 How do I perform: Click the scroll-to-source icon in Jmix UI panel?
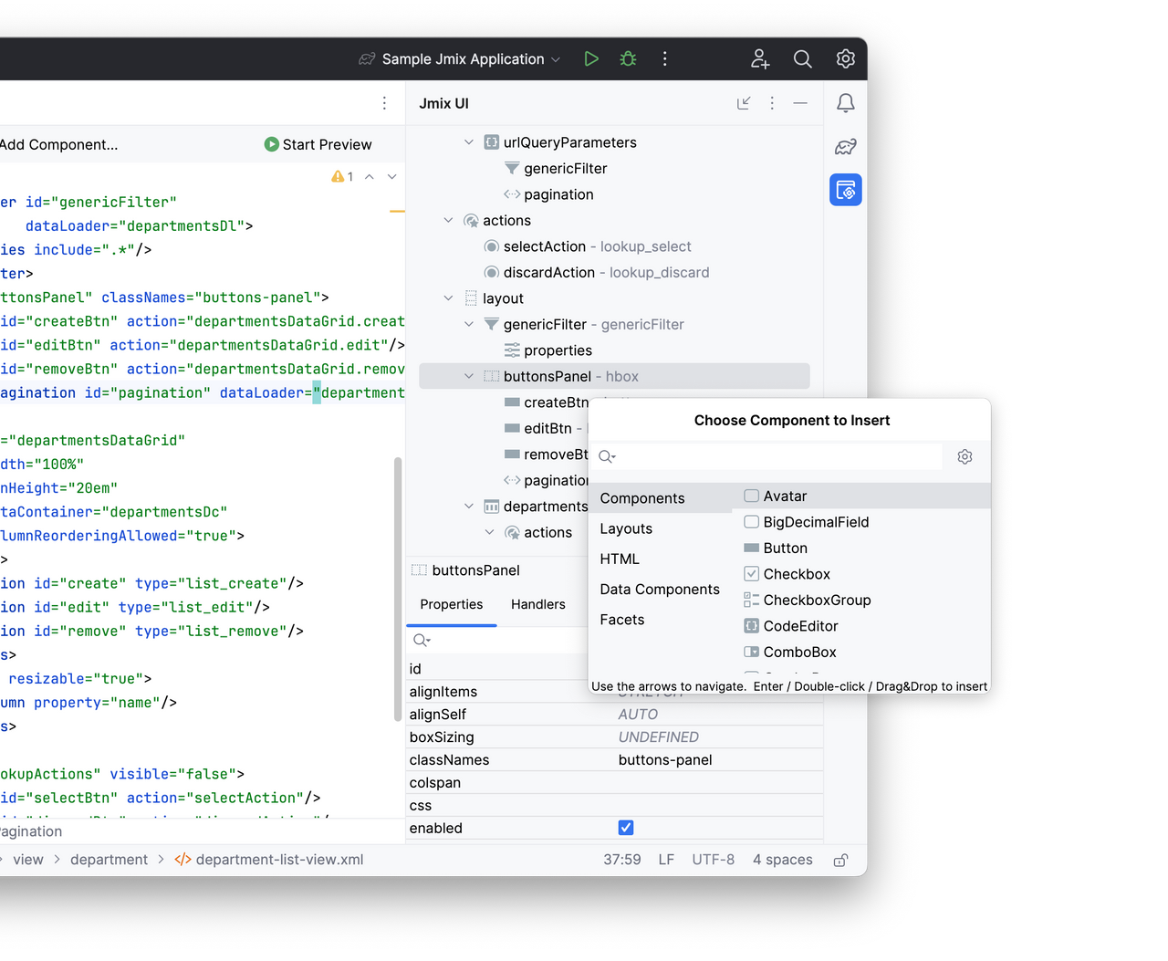pyautogui.click(x=744, y=103)
